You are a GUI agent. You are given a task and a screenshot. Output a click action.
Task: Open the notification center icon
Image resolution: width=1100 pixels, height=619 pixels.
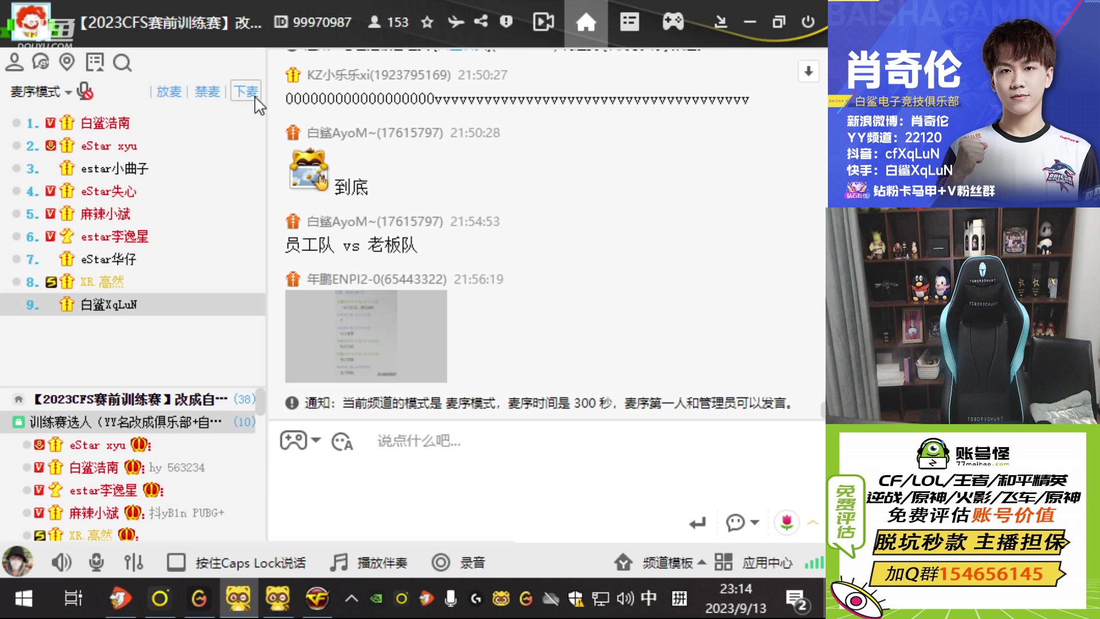tap(797, 600)
